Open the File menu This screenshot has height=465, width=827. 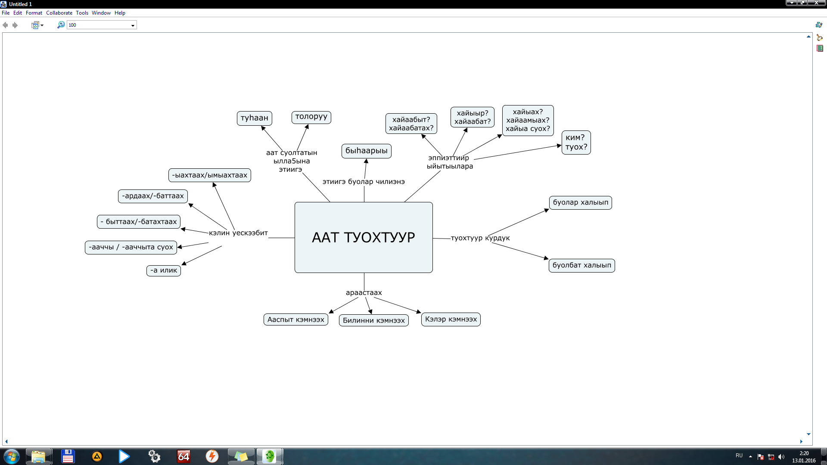click(5, 12)
